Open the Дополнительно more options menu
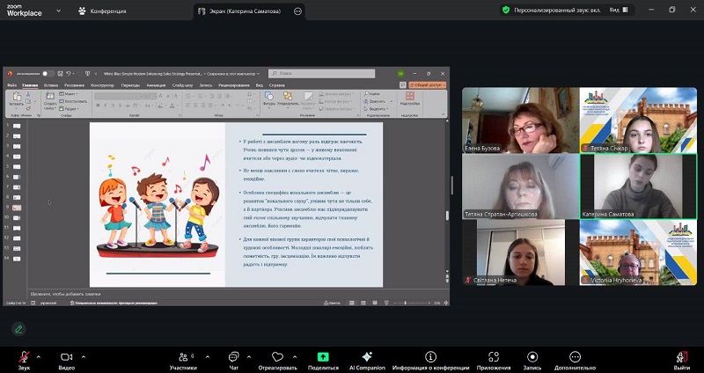The width and height of the screenshot is (704, 373). (575, 357)
